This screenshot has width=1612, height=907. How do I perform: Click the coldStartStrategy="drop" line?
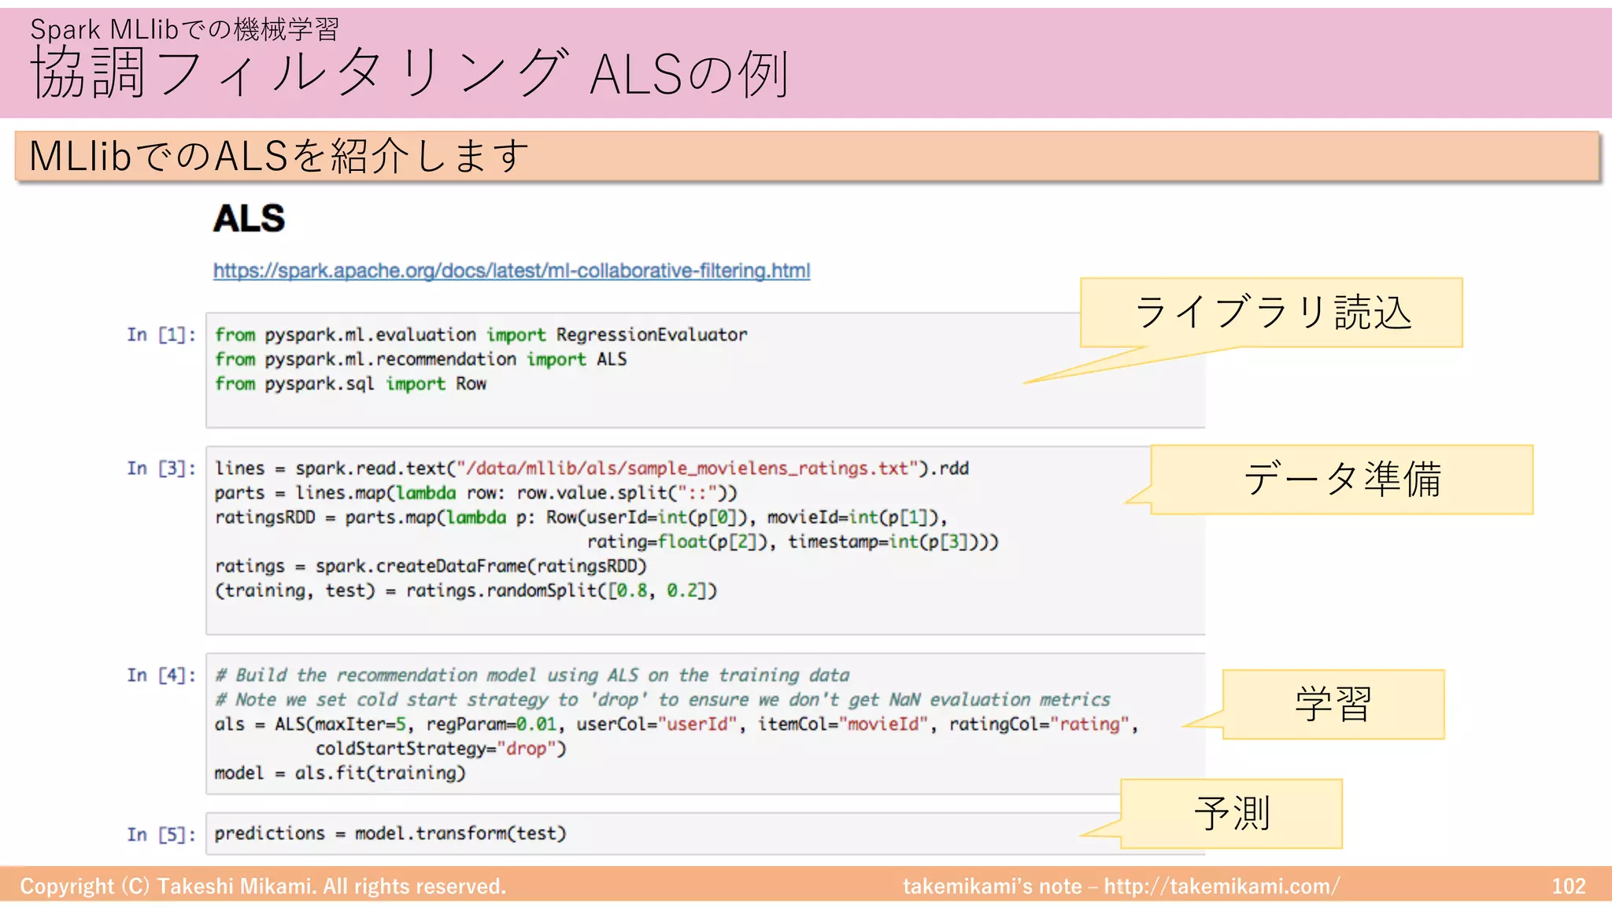click(x=441, y=749)
